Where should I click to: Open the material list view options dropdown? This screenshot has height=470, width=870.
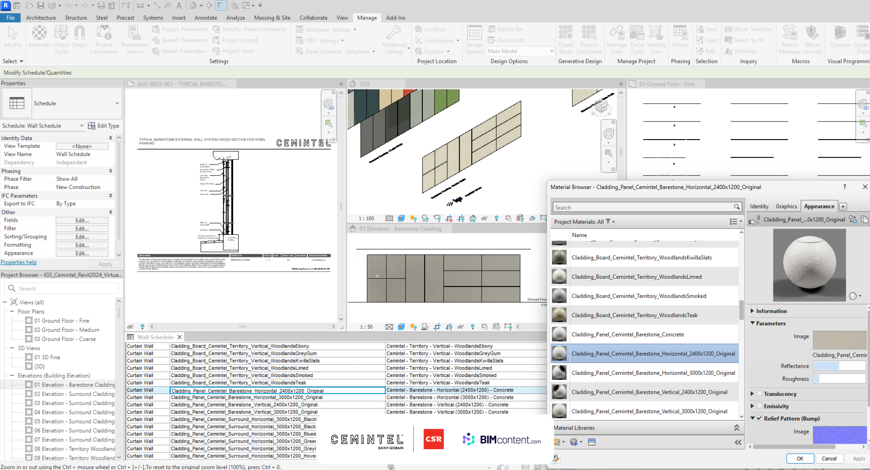click(x=736, y=222)
